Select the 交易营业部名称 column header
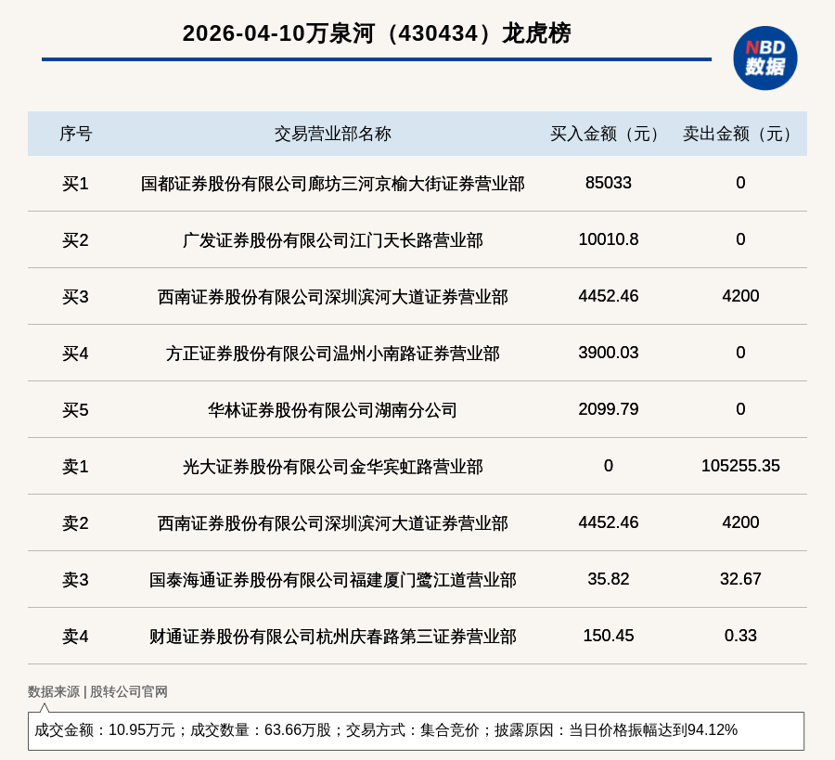 [332, 134]
